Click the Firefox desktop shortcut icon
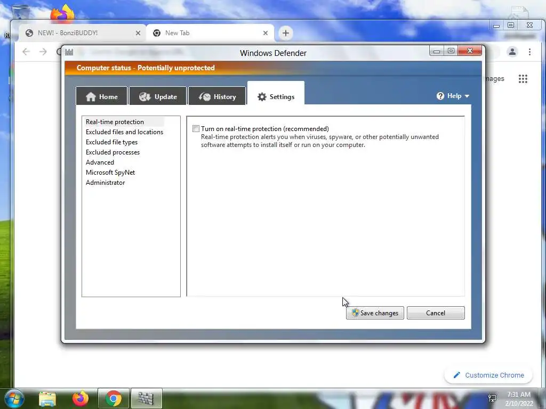Image resolution: width=546 pixels, height=409 pixels. 63,13
